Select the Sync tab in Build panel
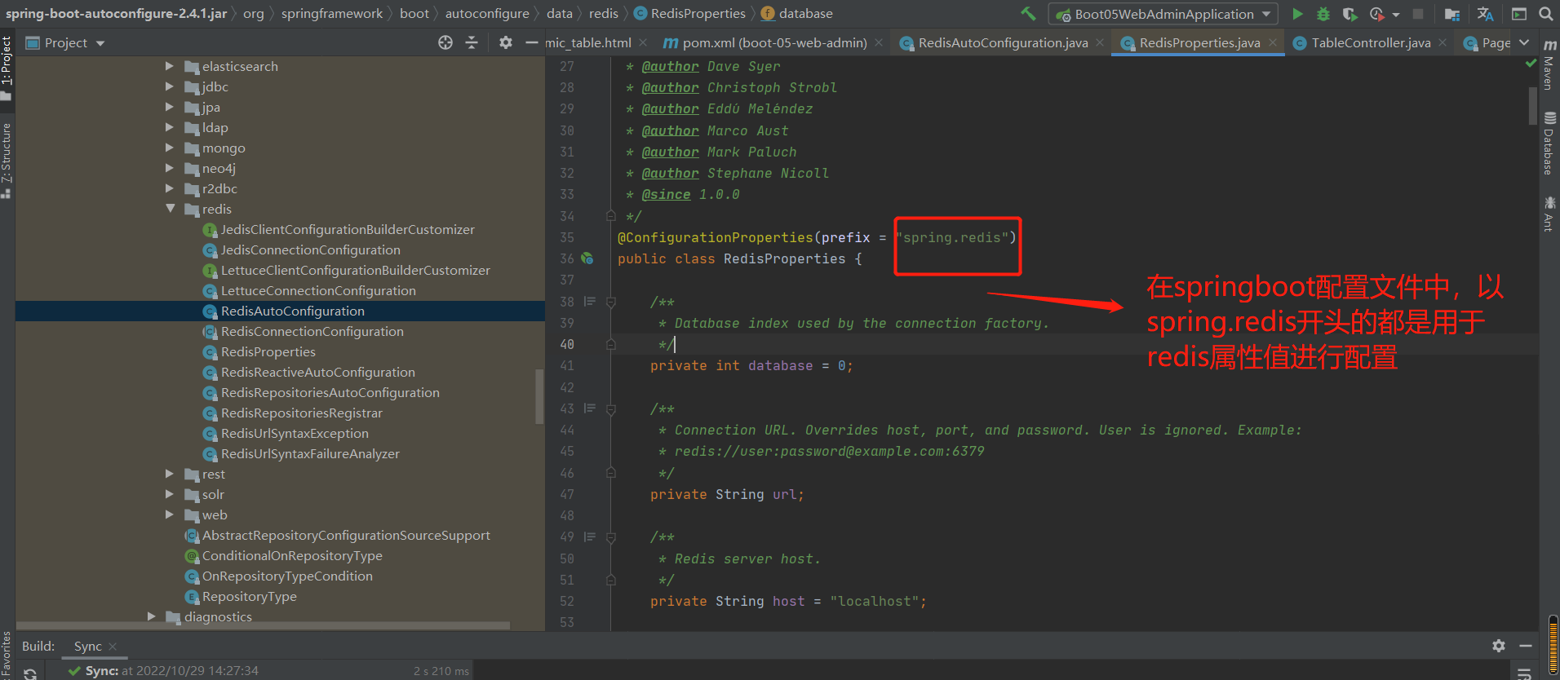Viewport: 1560px width, 680px height. coord(87,646)
